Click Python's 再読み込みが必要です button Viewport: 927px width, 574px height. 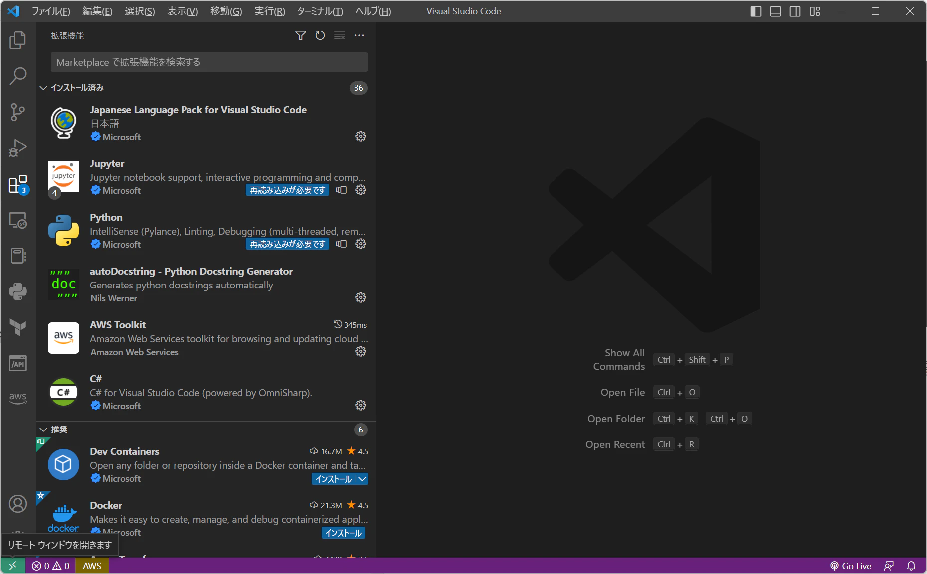[287, 244]
